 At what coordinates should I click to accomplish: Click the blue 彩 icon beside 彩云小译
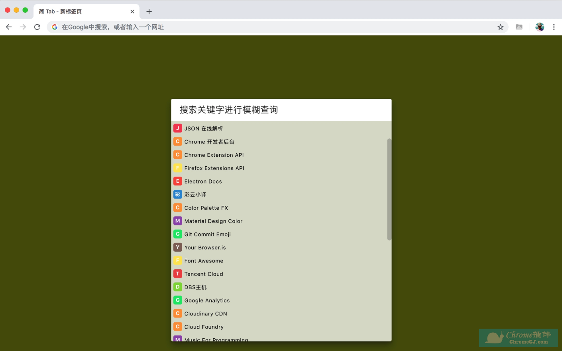pos(178,194)
